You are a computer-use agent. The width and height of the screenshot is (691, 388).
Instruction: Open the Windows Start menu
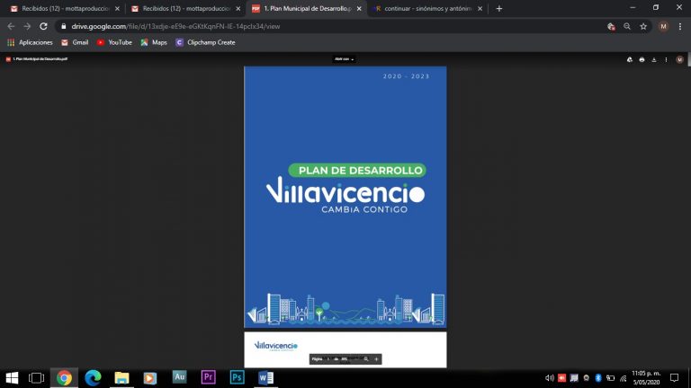tap(12, 378)
